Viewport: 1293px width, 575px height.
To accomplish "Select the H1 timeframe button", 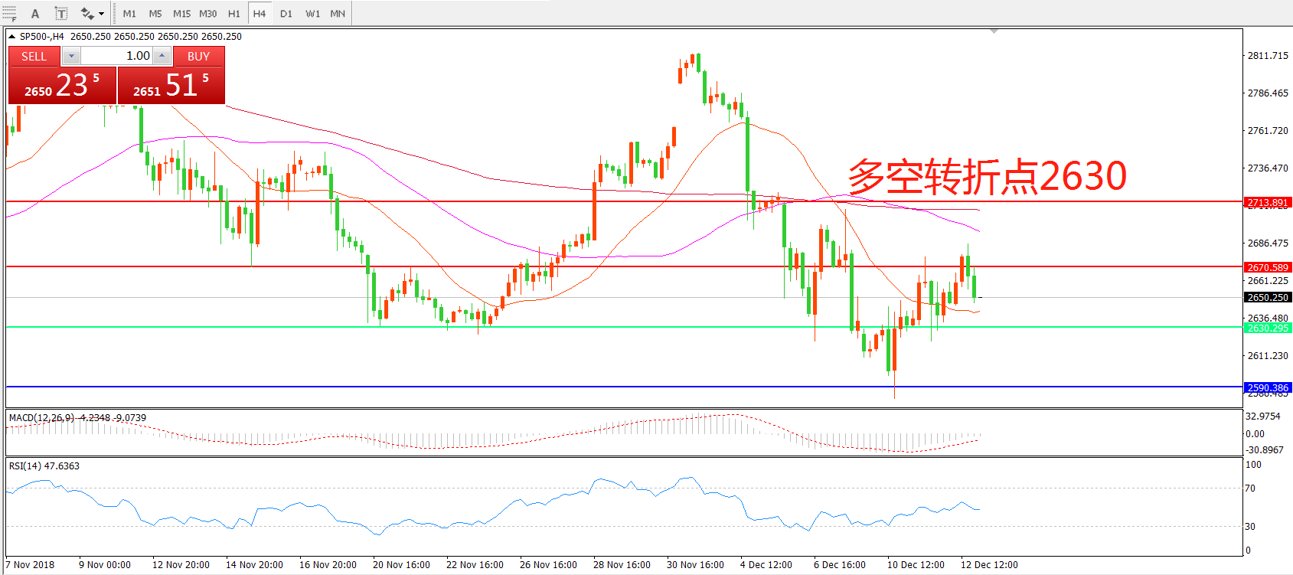I will (x=234, y=14).
